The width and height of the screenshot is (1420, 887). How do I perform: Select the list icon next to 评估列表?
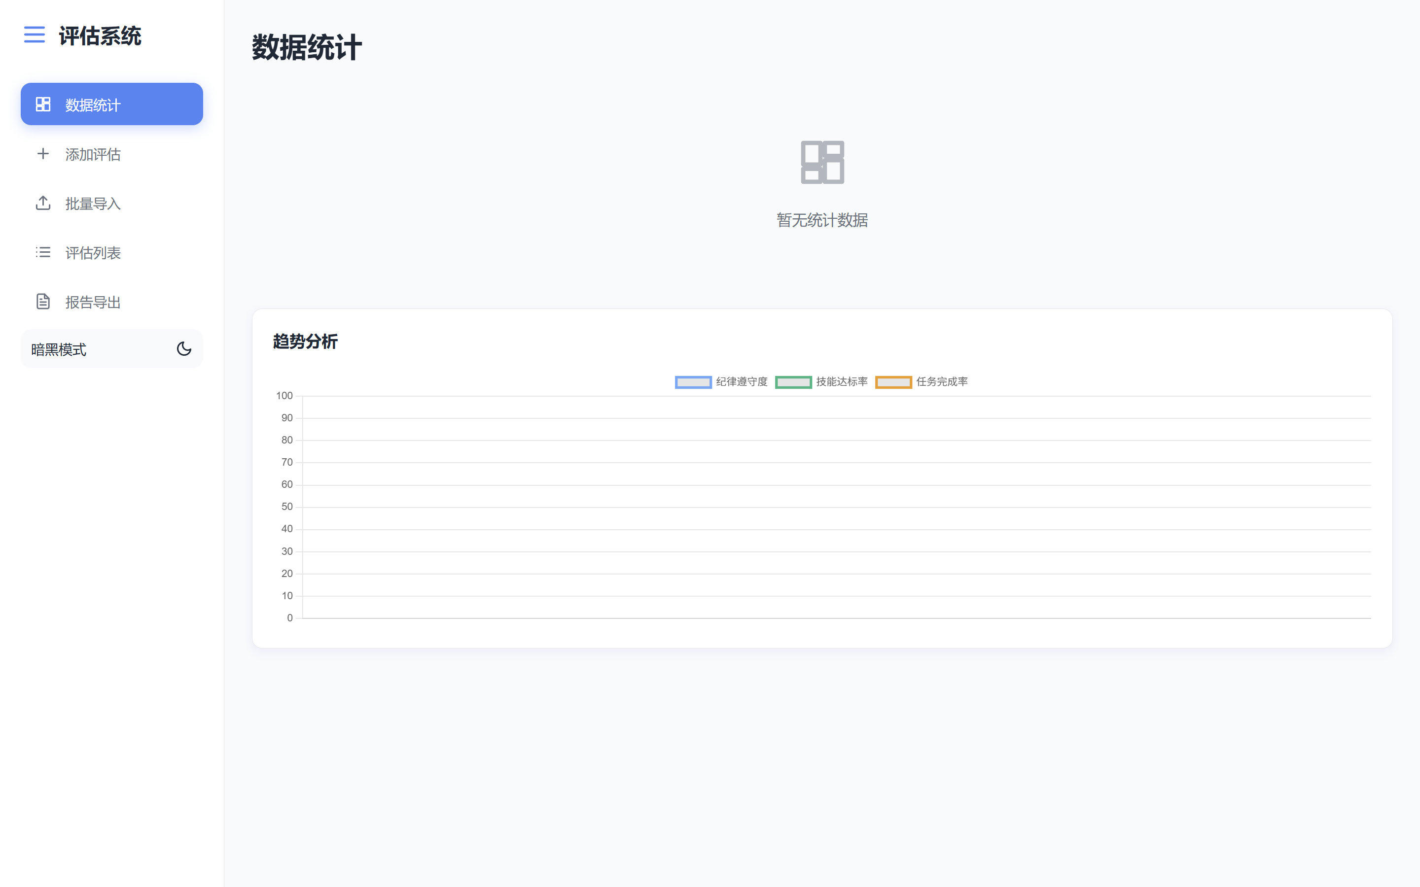43,252
